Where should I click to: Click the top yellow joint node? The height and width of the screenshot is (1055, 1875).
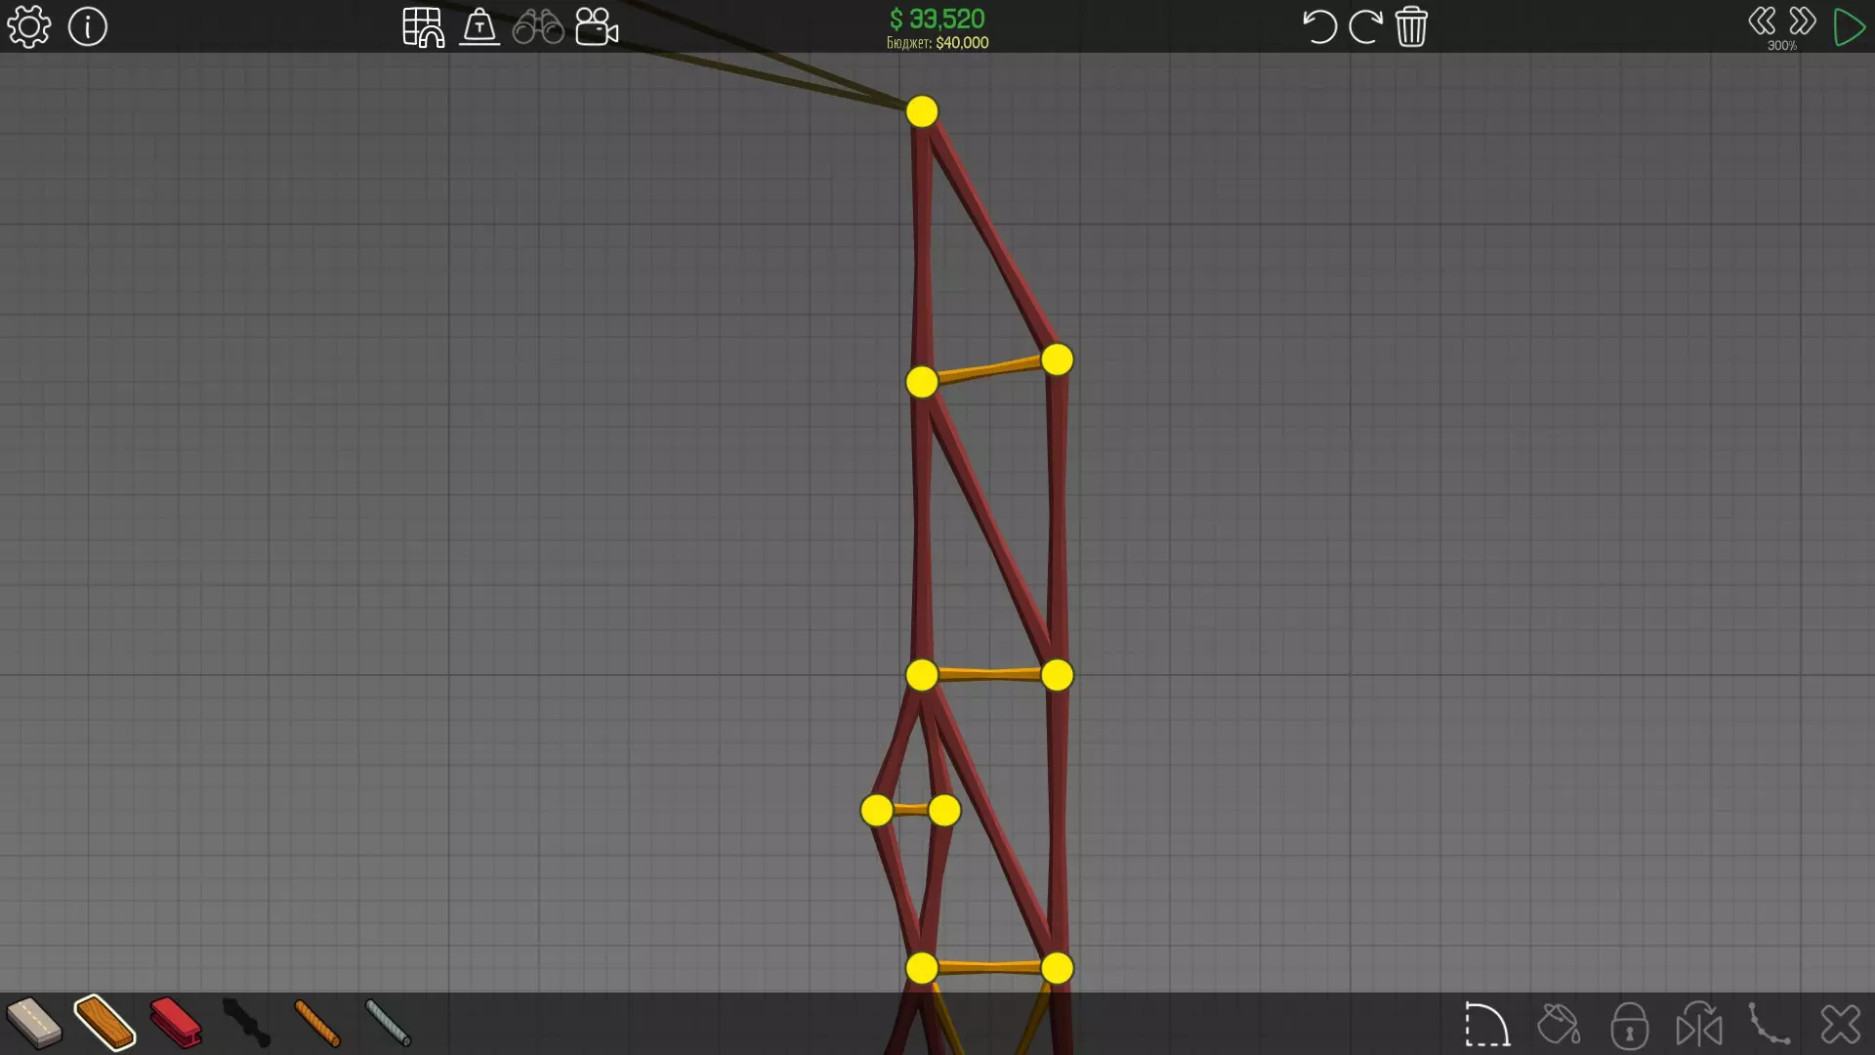coord(922,111)
